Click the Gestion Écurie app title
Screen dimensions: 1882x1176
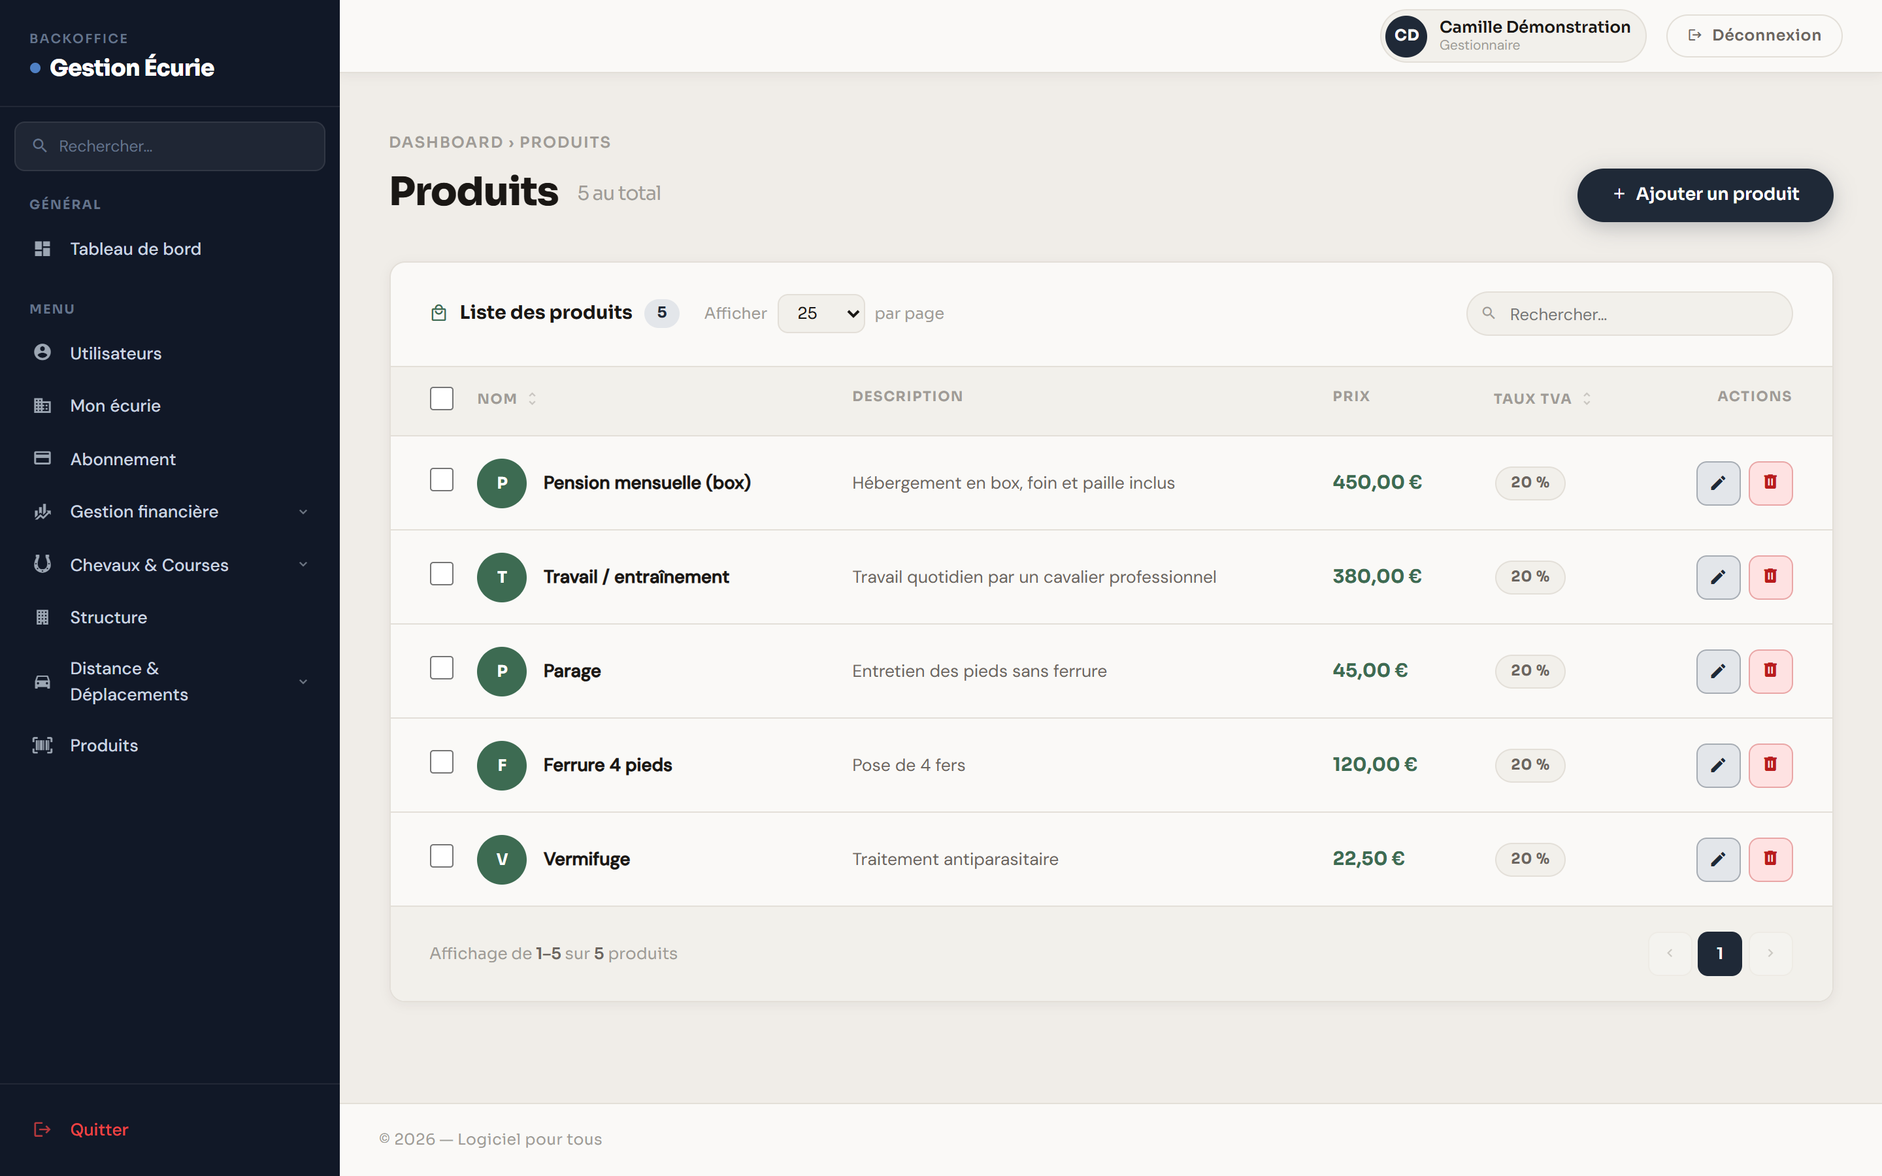(x=131, y=68)
